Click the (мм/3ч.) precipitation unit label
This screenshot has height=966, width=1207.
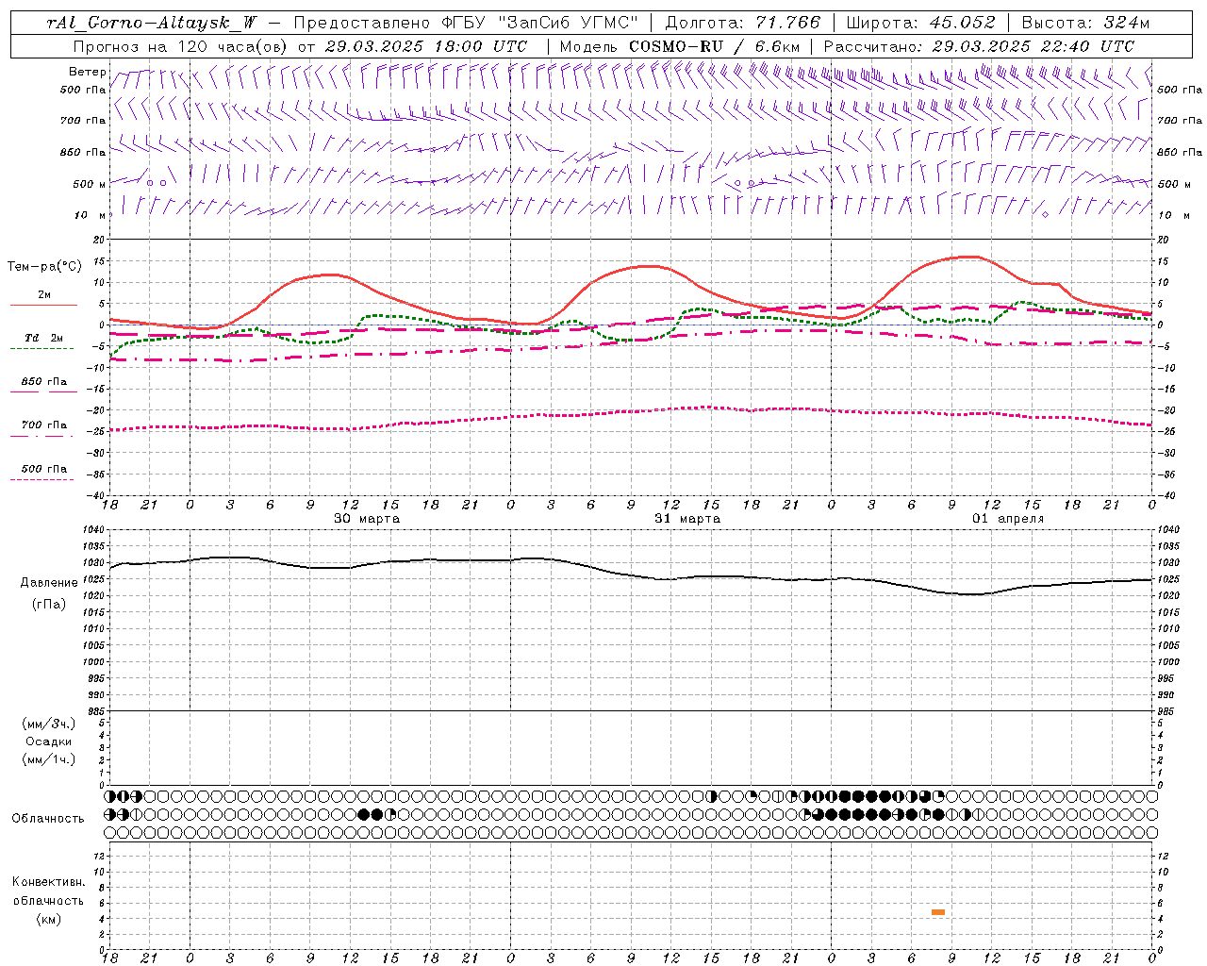[49, 724]
